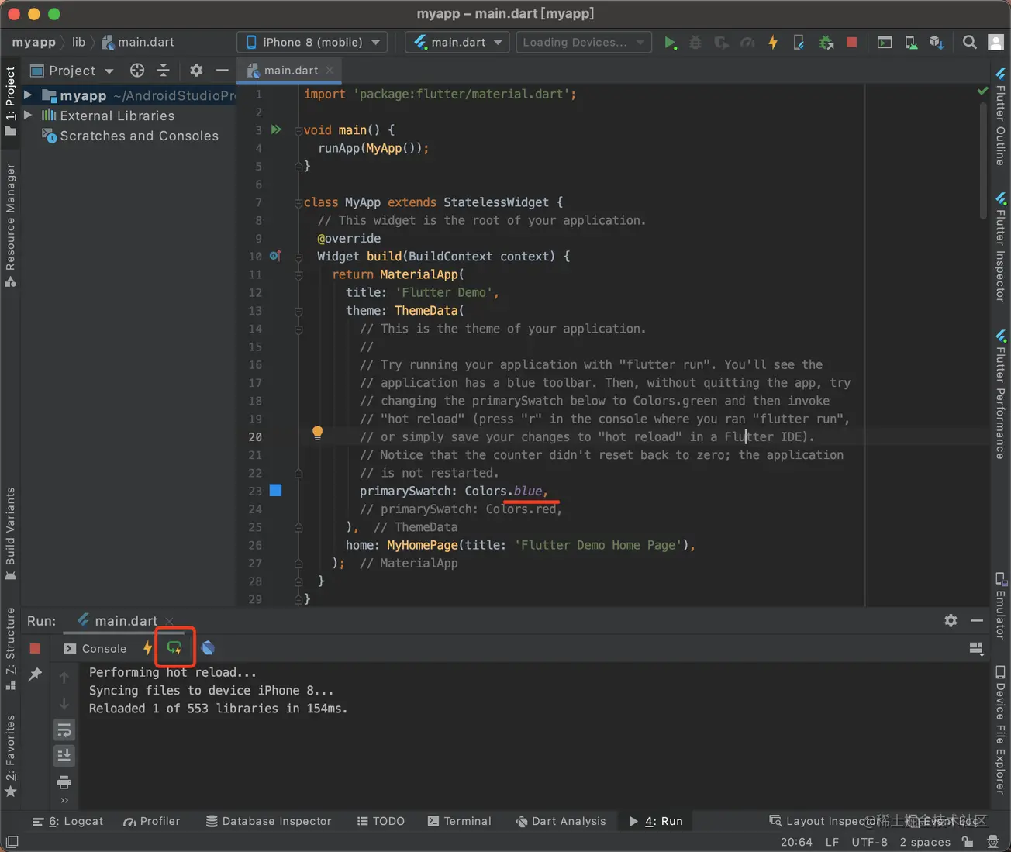Open the Dart Analysis tool window
Viewport: 1011px width, 852px height.
pyautogui.click(x=561, y=821)
